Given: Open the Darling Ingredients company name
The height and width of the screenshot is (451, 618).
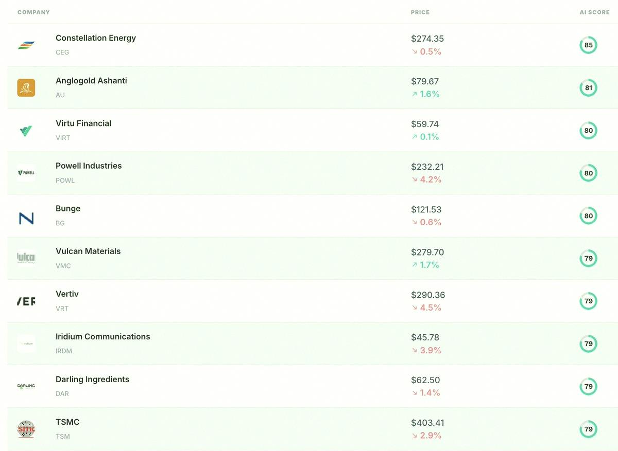Looking at the screenshot, I should pos(92,380).
